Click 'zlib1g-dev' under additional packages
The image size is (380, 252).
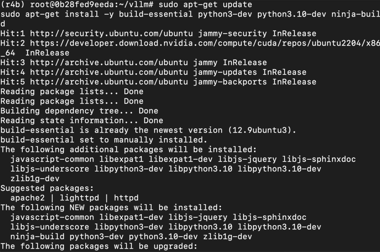(35, 179)
